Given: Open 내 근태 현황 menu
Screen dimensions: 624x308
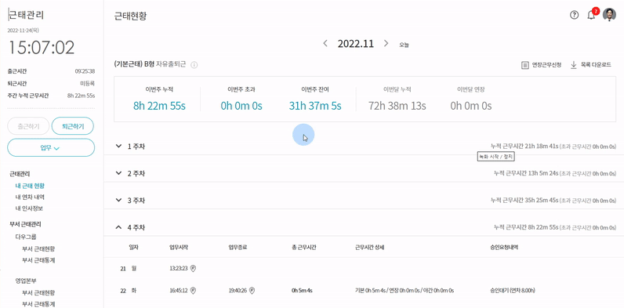Looking at the screenshot, I should pyautogui.click(x=30, y=186).
